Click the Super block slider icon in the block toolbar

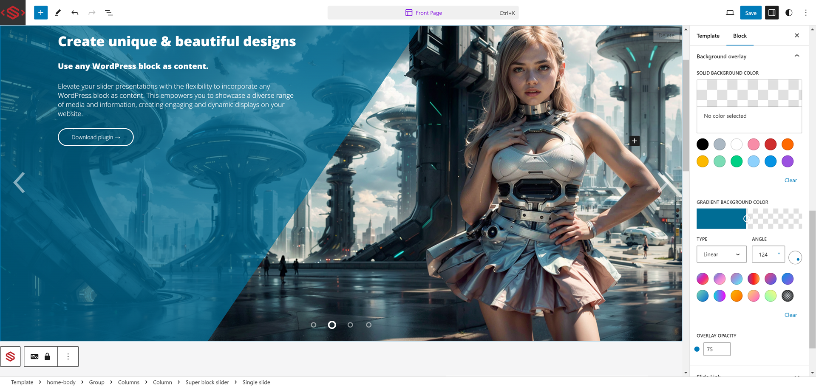[11, 356]
